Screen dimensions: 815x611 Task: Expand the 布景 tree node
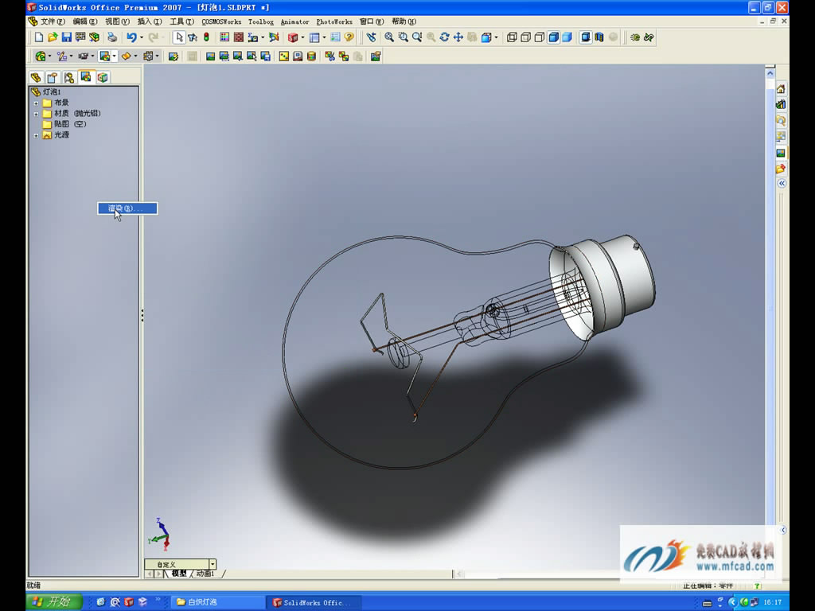36,103
